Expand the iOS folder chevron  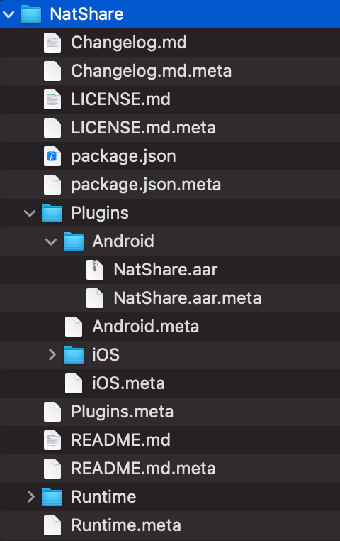point(52,355)
